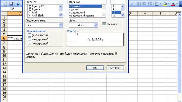
Task: Click spreadsheet vertical scroll up arrow
Action: [179, 15]
